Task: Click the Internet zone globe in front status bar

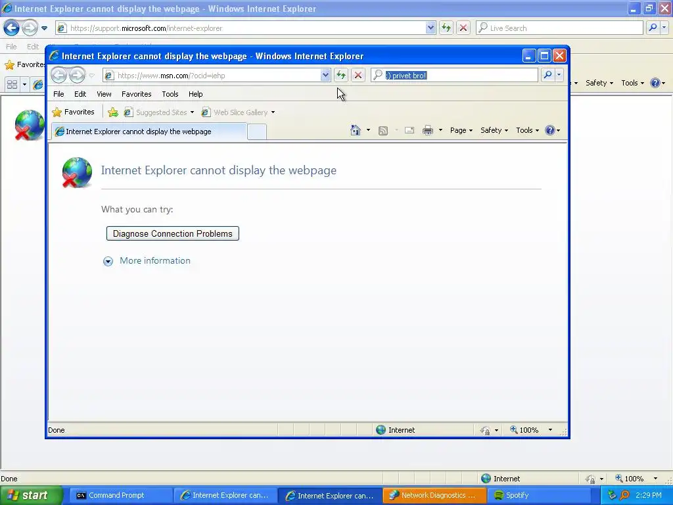Action: point(381,430)
